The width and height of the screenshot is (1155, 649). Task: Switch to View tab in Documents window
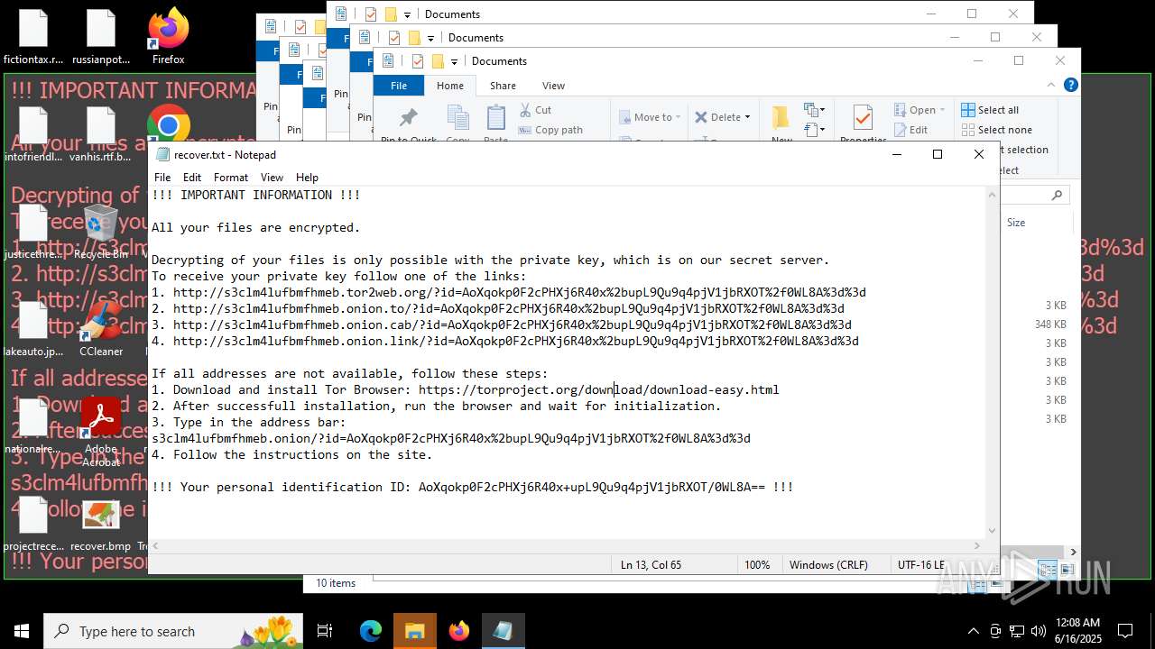[x=553, y=86]
